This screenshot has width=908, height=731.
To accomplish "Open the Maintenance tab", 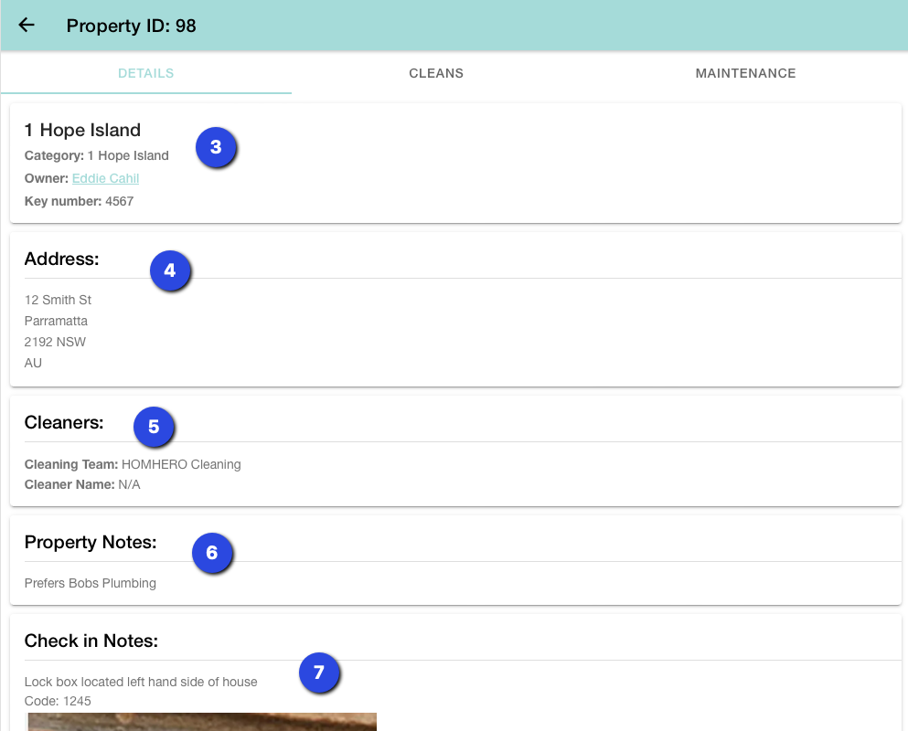I will coord(745,73).
